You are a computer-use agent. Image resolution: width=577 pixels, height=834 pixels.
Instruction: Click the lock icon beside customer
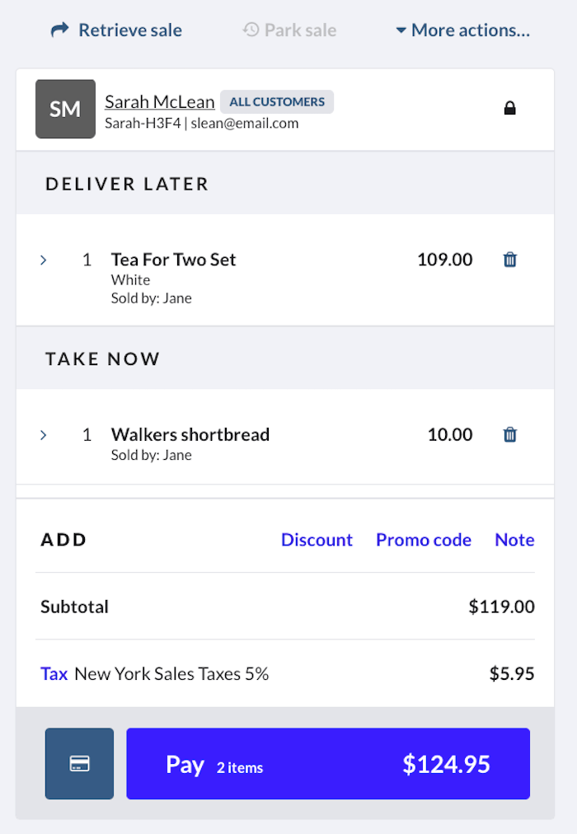tap(509, 108)
